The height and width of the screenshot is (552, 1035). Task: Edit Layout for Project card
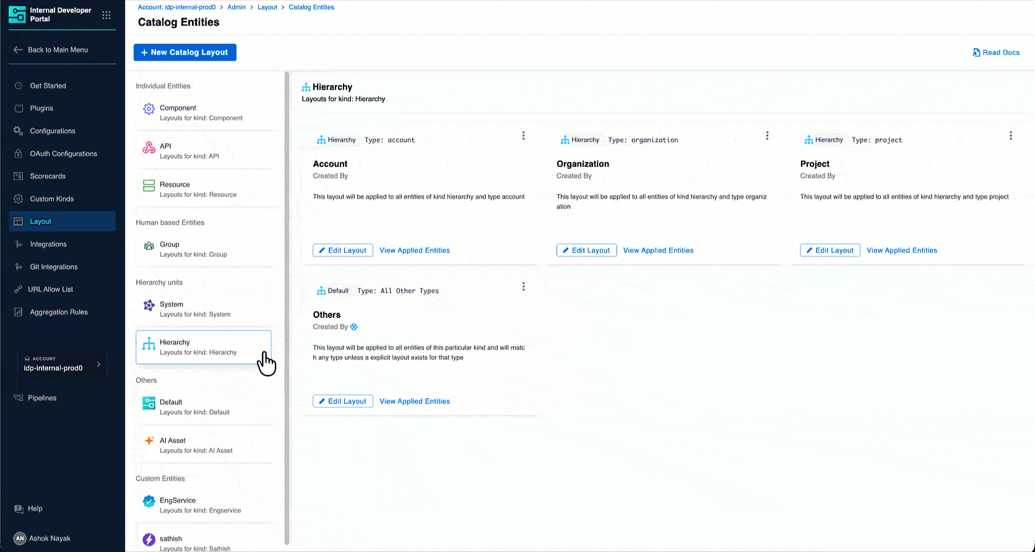(x=830, y=251)
